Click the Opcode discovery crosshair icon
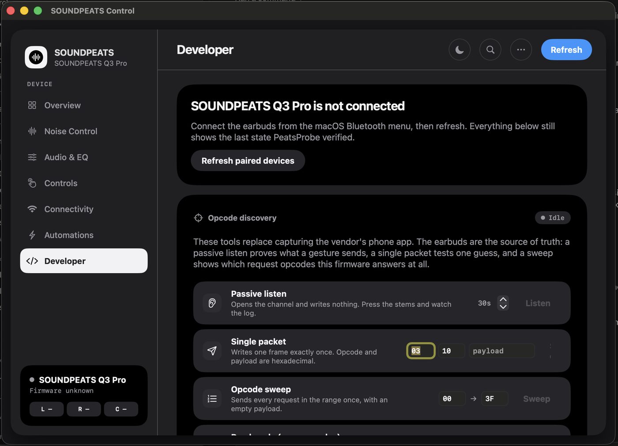This screenshot has height=446, width=618. pos(198,218)
